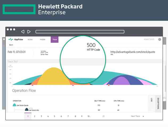Go to trace page 1
Image resolution: width=168 pixels, height=139 pixels.
tap(28, 116)
